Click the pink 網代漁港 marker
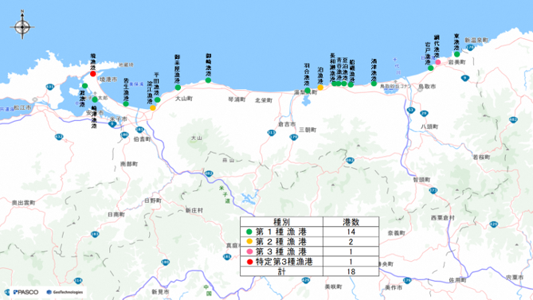The height and width of the screenshot is (300, 533). click(x=438, y=62)
